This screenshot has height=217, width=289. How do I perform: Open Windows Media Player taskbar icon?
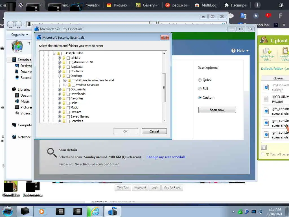click(x=42, y=211)
